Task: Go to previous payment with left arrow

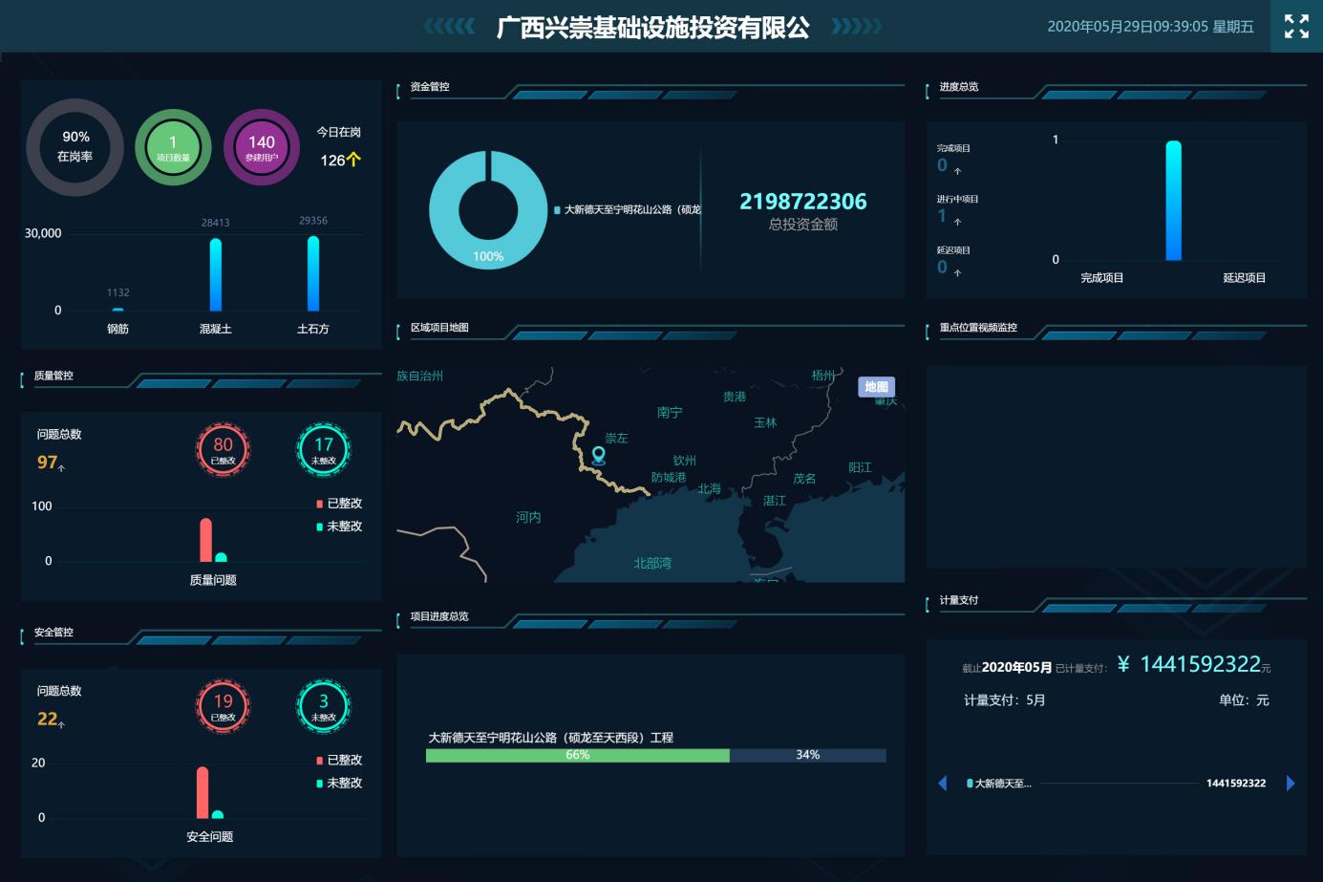Action: [x=943, y=784]
